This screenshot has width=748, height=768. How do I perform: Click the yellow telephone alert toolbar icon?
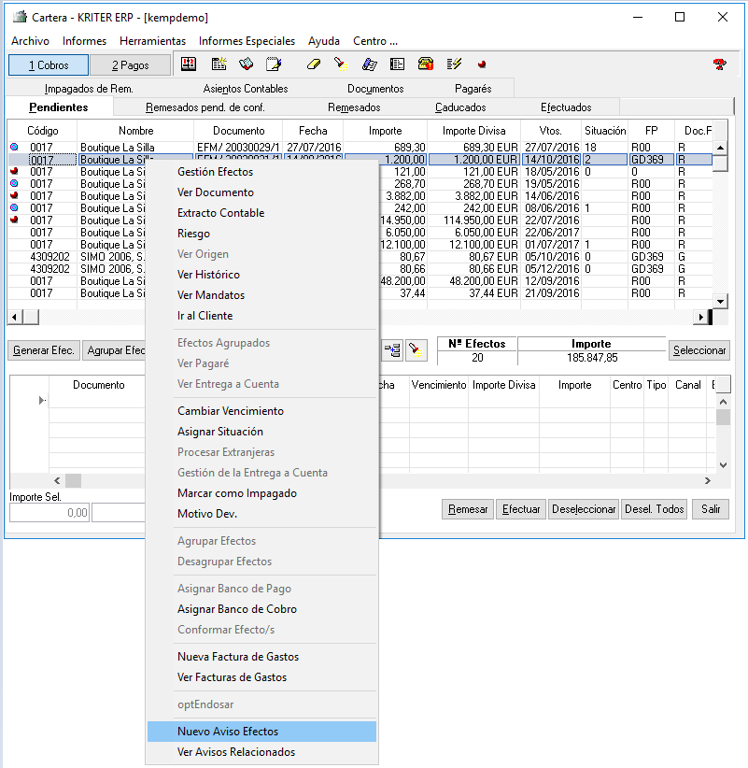click(426, 64)
